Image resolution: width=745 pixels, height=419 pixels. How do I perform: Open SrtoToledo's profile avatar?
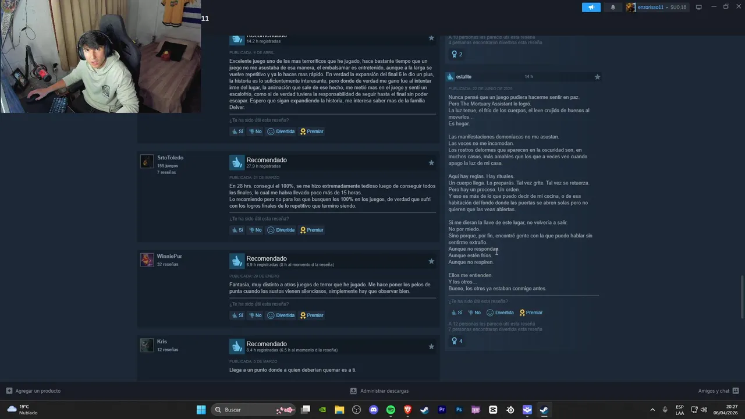tap(147, 161)
